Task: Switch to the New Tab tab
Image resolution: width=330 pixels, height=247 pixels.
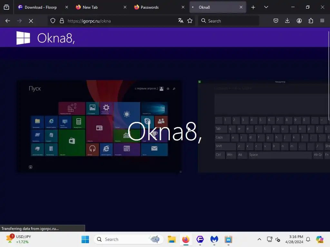Action: [101, 7]
